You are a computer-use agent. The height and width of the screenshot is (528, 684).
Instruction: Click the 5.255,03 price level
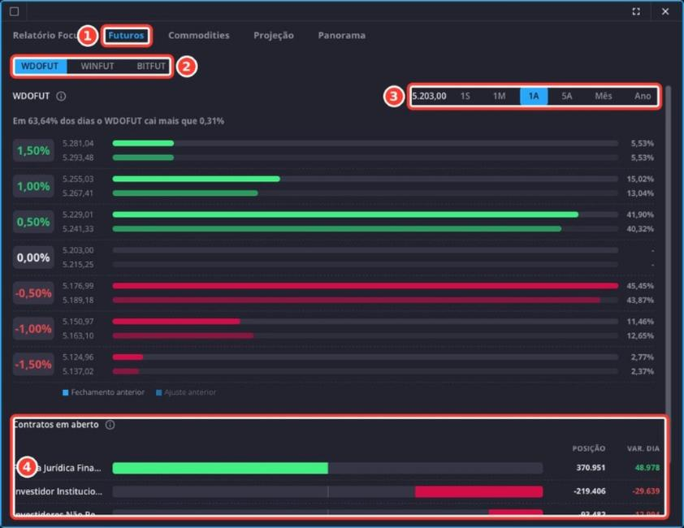[78, 179]
